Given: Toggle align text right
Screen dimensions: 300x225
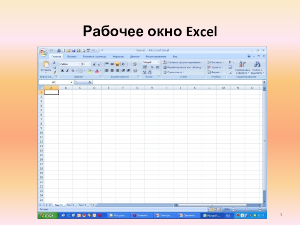Looking at the screenshot, I should 117,71.
